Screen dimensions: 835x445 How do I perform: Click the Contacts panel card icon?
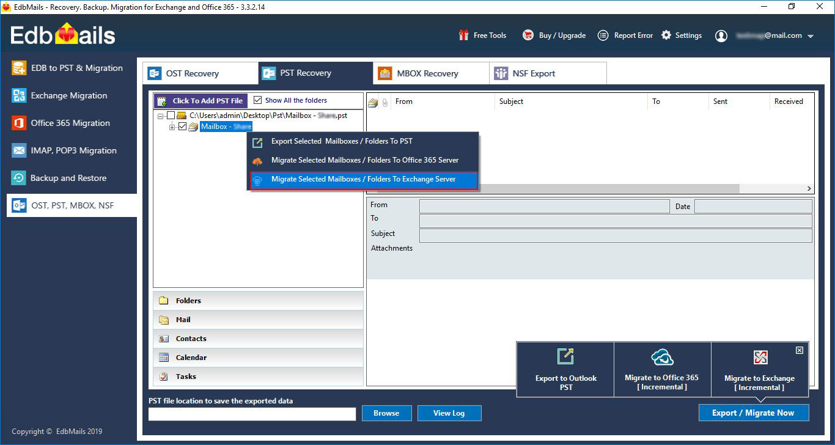[164, 339]
